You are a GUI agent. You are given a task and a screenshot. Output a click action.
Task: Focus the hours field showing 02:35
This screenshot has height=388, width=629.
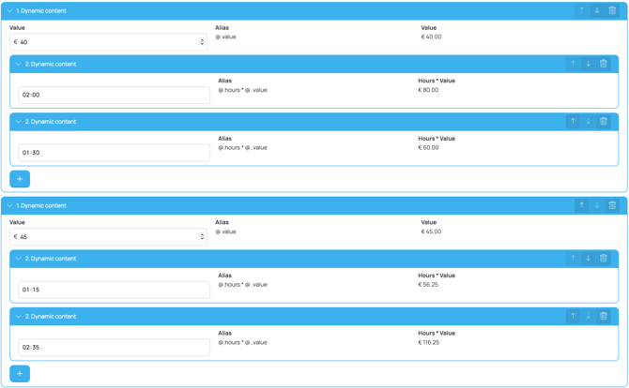[113, 348]
